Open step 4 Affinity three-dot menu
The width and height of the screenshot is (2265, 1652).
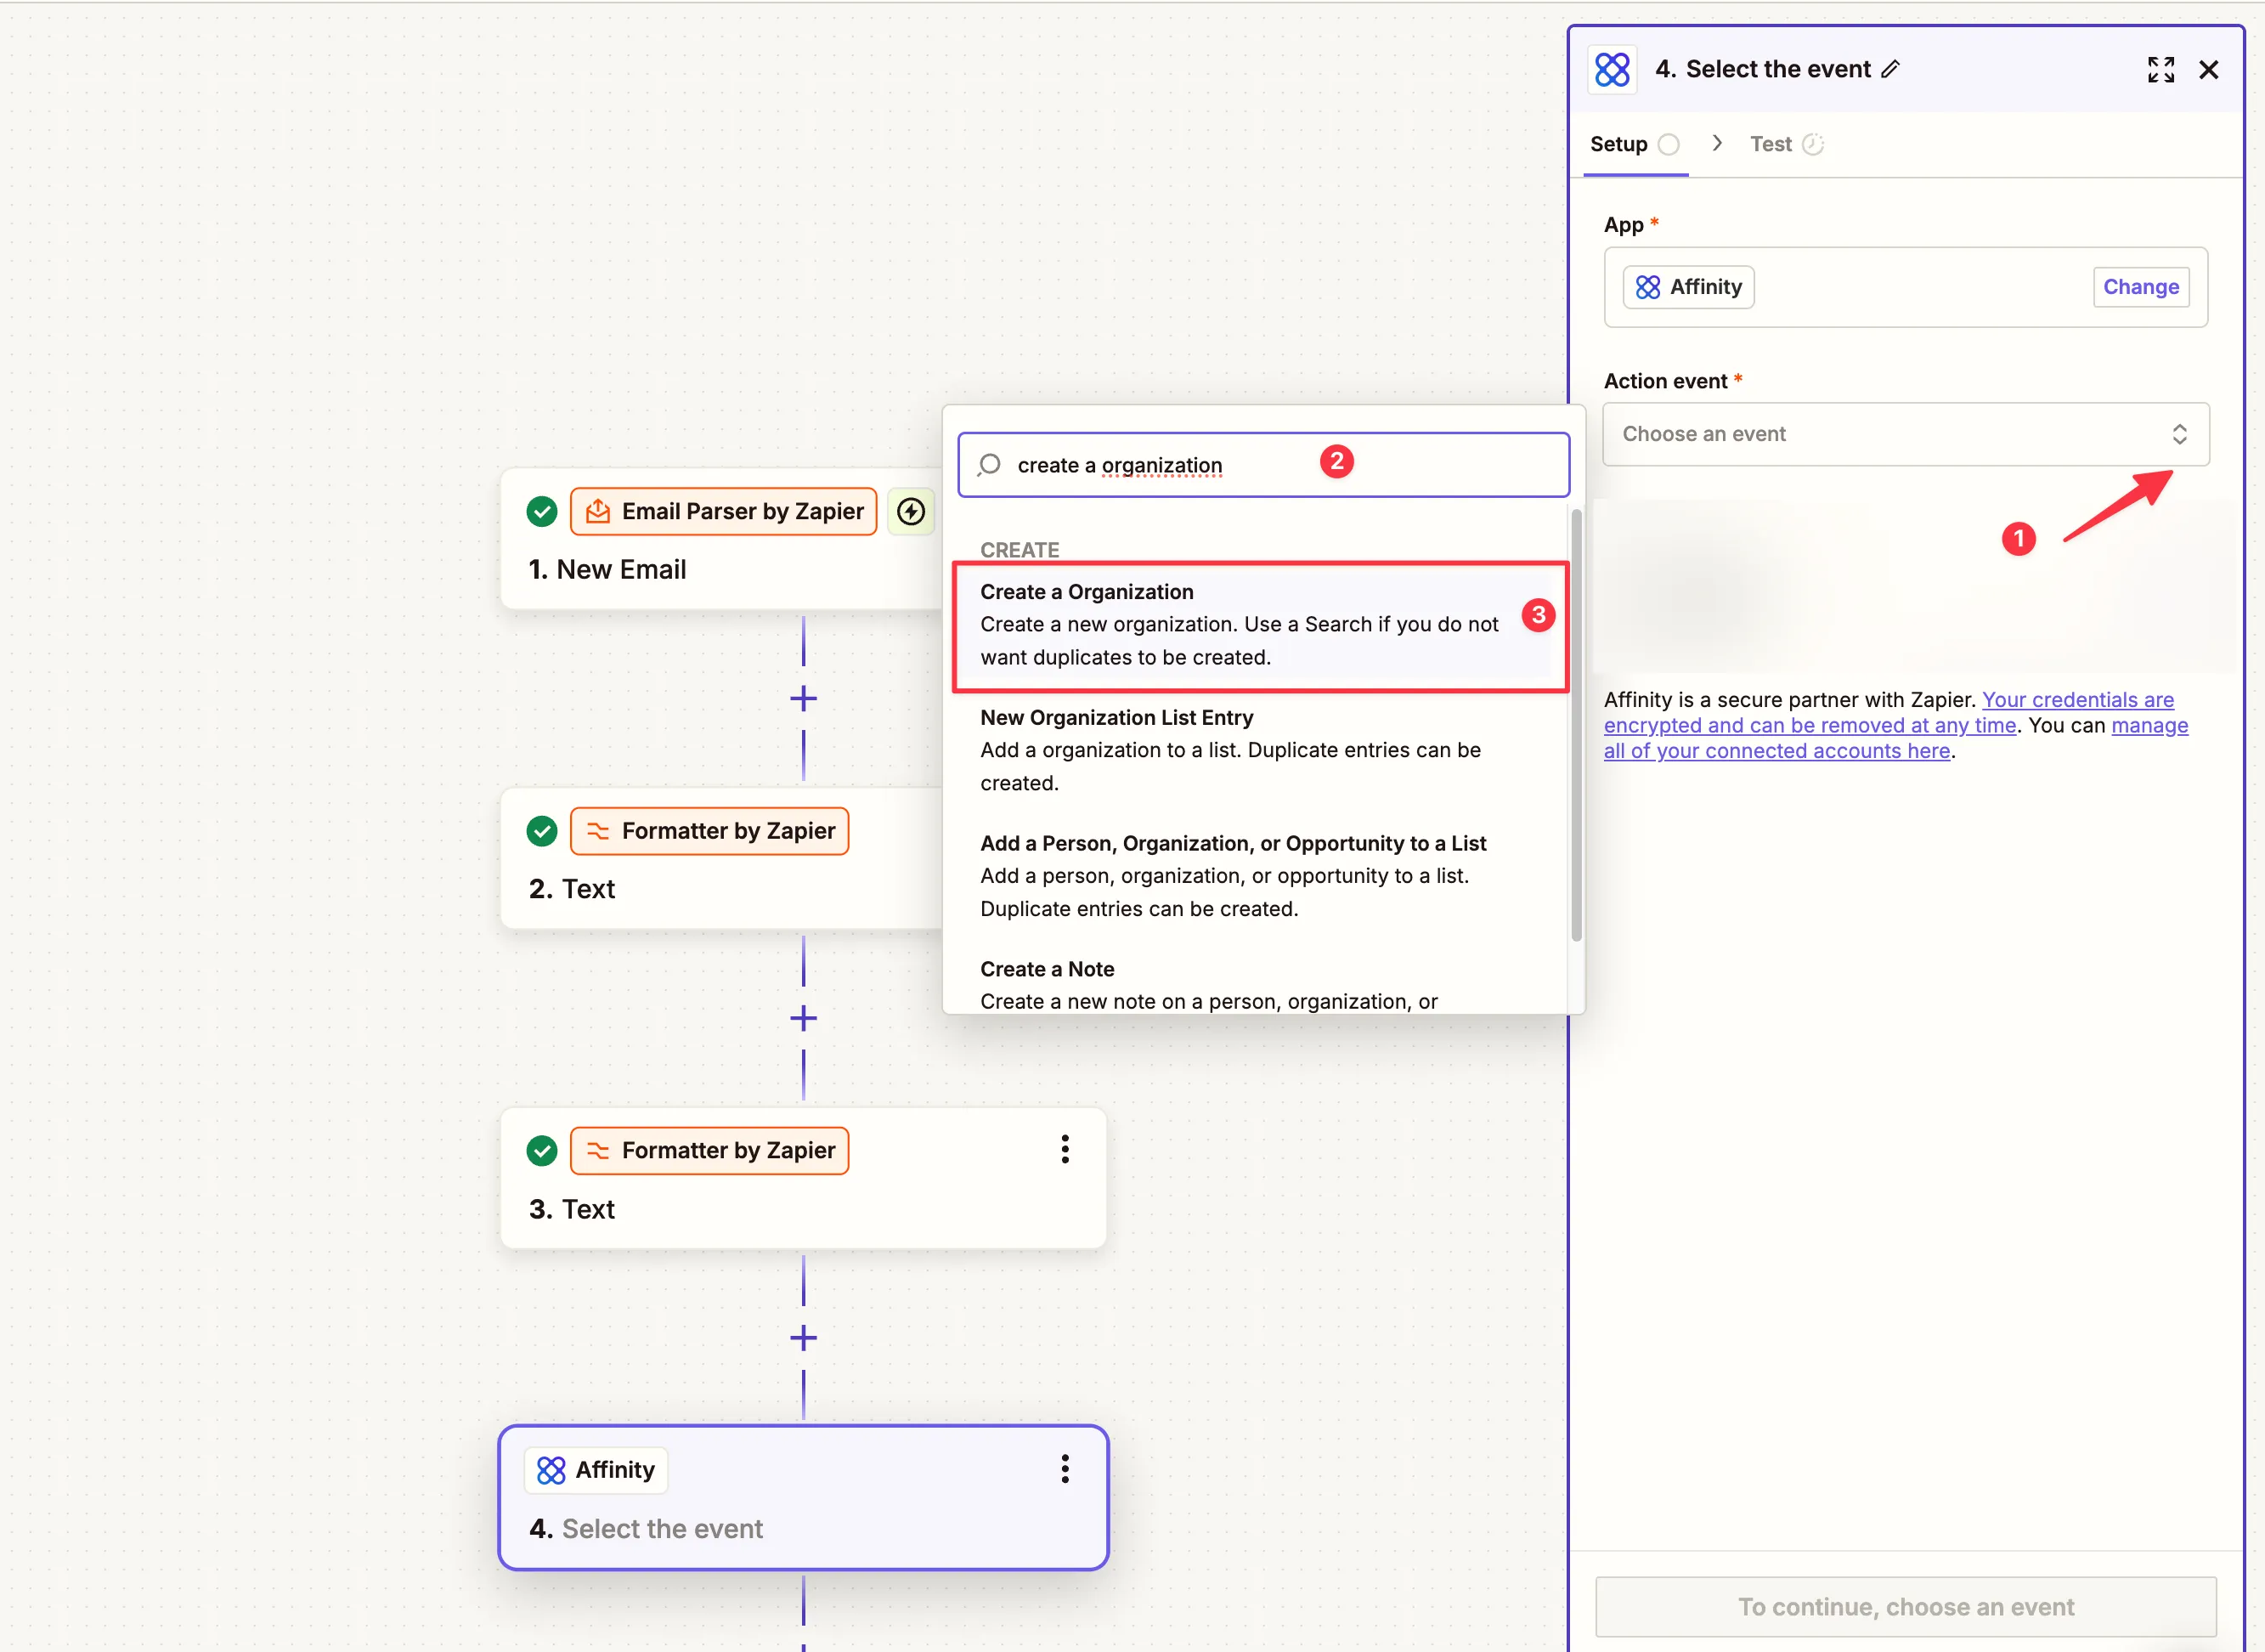1065,1469
